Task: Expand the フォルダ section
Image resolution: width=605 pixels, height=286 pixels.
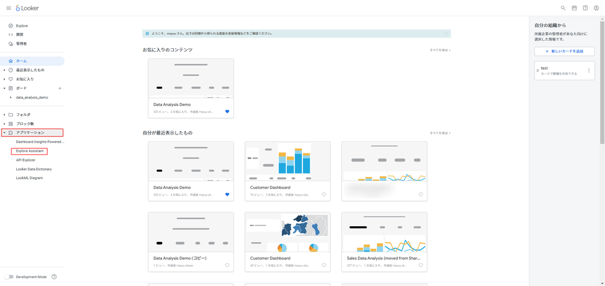Action: [x=4, y=115]
